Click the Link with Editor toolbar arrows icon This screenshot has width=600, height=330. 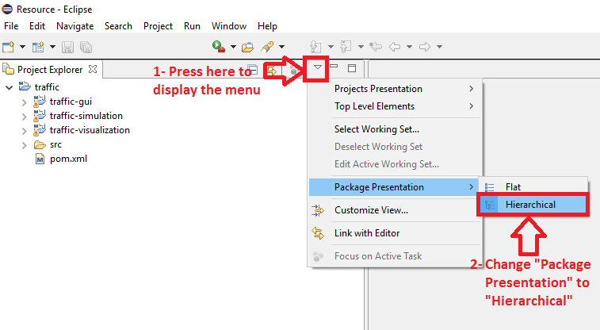[271, 71]
